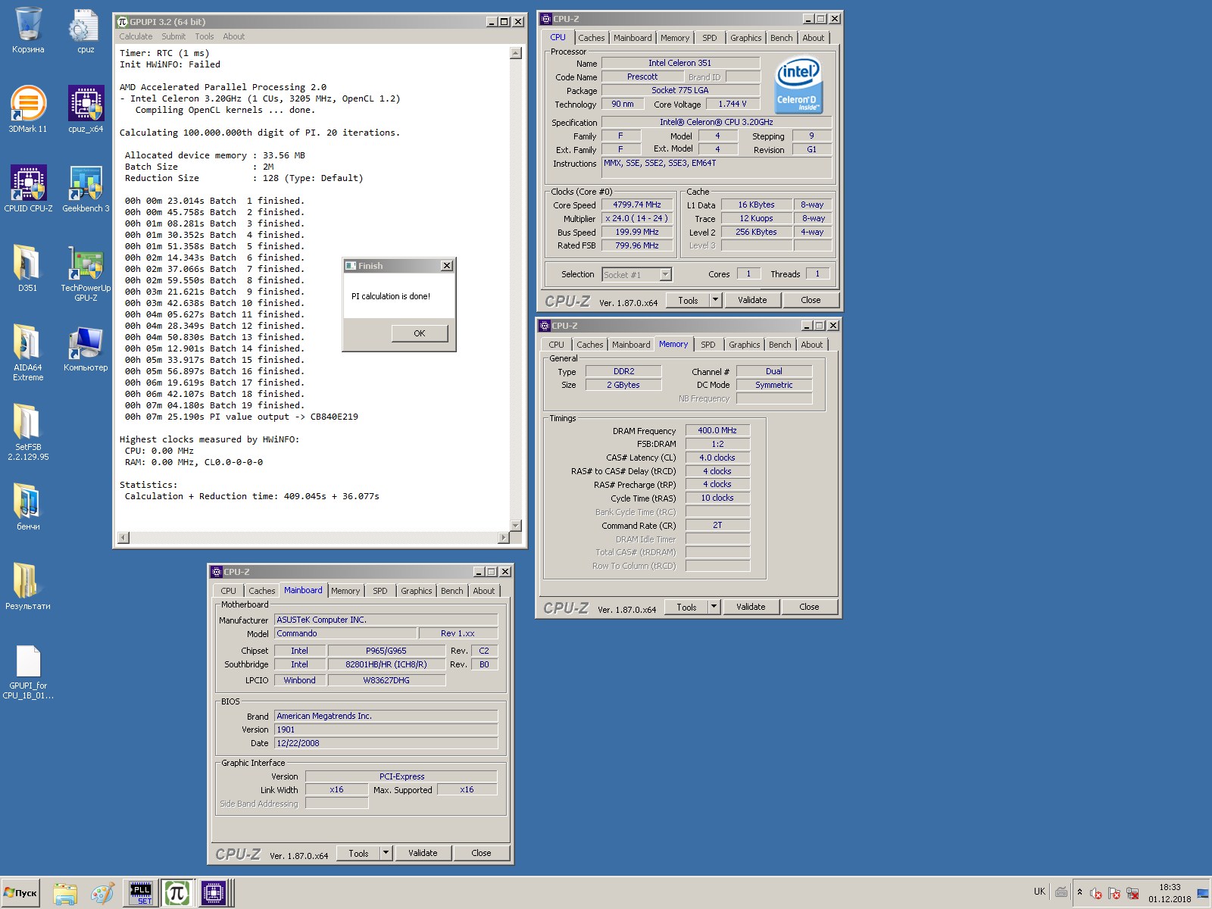
Task: Click Validate in Memory CPU-Z window
Action: 751,608
